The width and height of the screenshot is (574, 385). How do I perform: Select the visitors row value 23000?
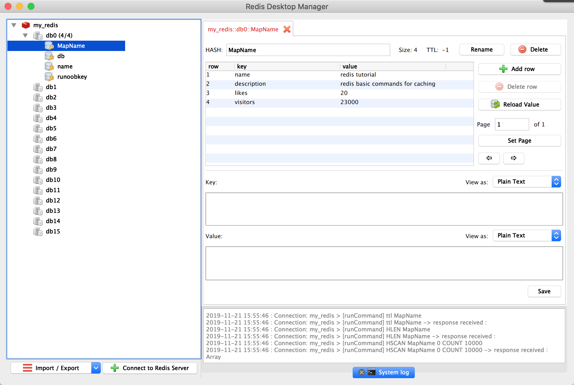pos(349,102)
